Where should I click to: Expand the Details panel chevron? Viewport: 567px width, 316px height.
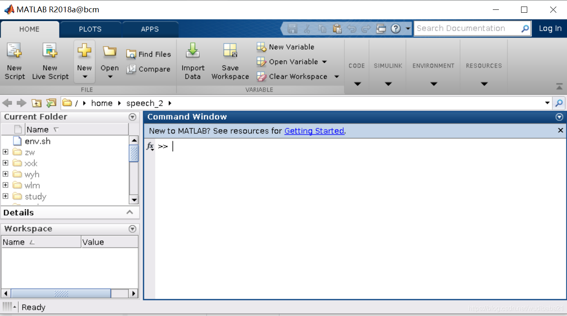tap(130, 212)
